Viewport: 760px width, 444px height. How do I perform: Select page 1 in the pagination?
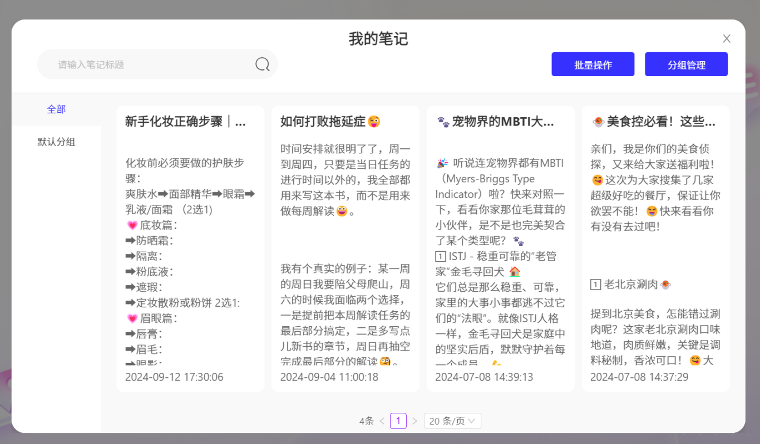click(398, 421)
